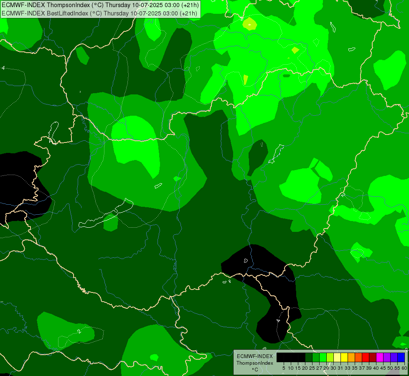This screenshot has height=376, width=409.
Task: Click the purple 45-50 legend swatch
Action: pos(387,357)
